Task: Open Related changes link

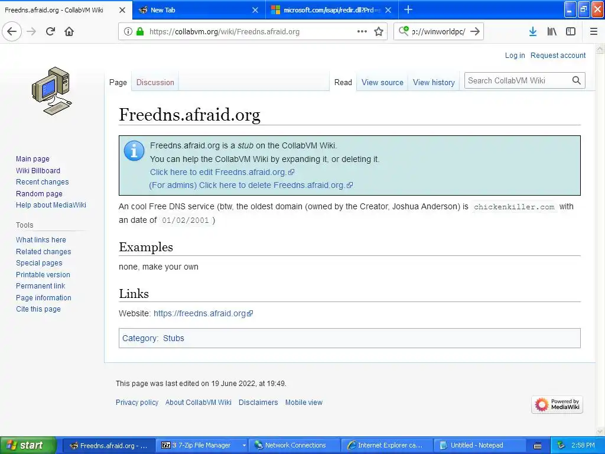Action: tap(44, 251)
